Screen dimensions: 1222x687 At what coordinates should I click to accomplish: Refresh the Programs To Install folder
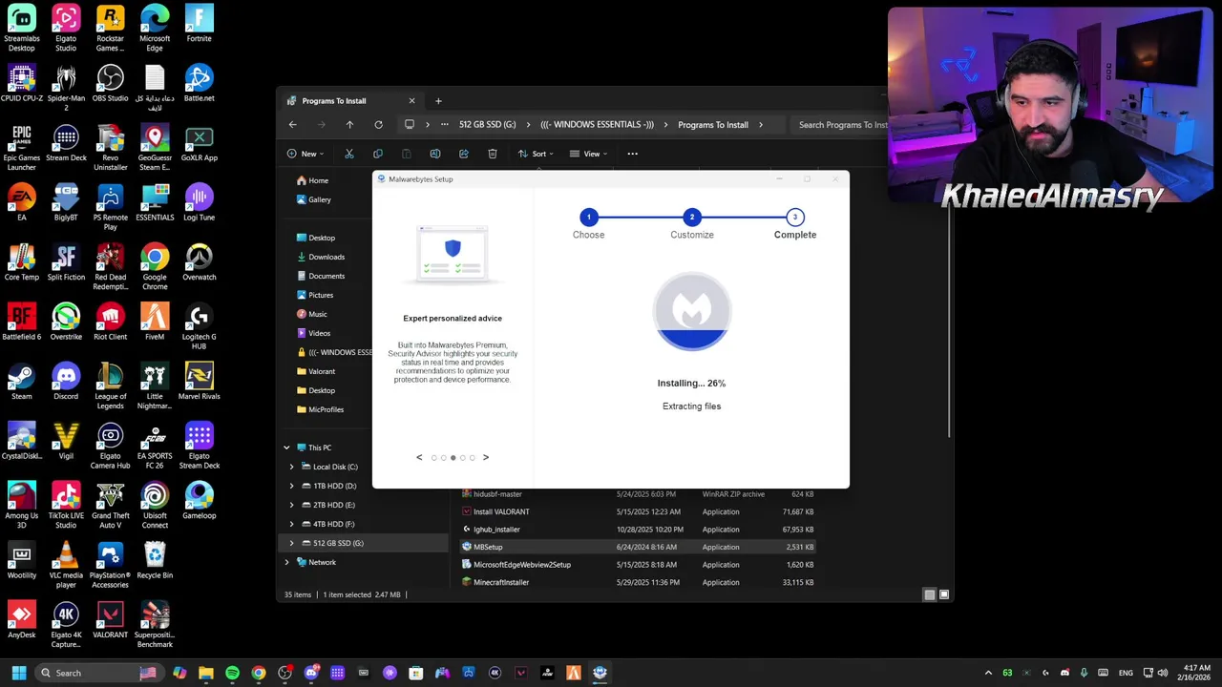[378, 125]
